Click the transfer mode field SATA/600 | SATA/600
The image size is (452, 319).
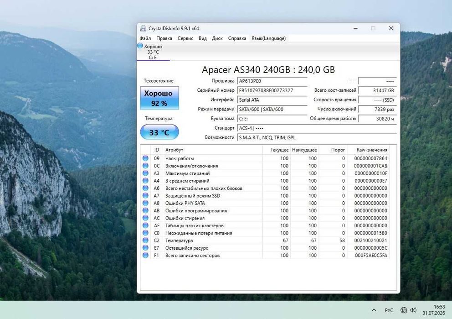coord(272,109)
